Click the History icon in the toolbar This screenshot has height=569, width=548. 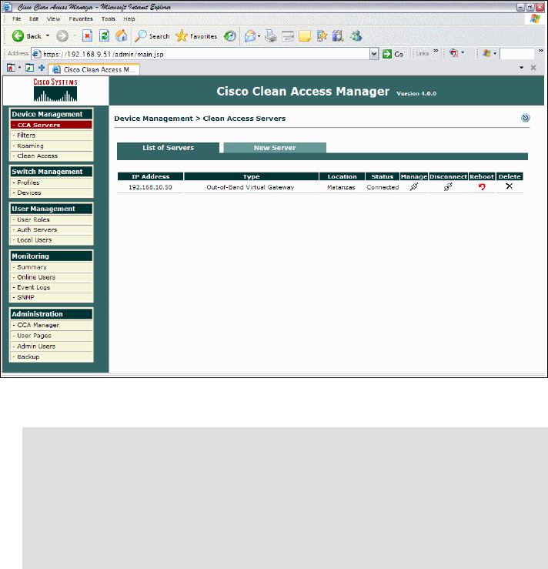click(230, 36)
